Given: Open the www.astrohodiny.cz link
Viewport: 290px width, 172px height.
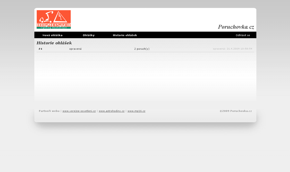Looking at the screenshot, I should coord(112,111).
